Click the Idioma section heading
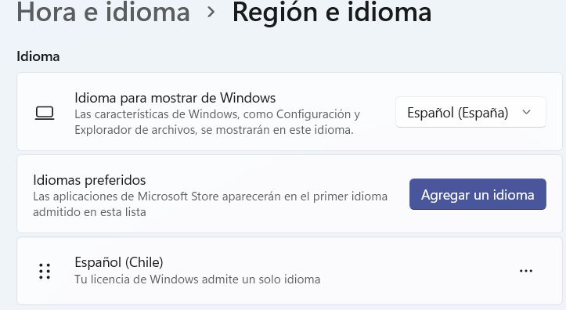 tap(38, 56)
